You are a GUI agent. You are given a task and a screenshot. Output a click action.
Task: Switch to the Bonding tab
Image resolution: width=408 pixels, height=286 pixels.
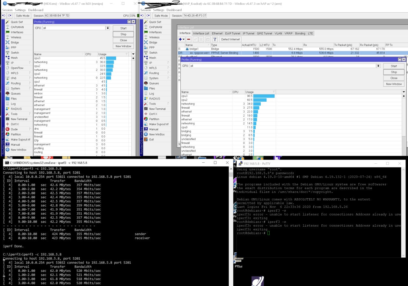click(300, 33)
